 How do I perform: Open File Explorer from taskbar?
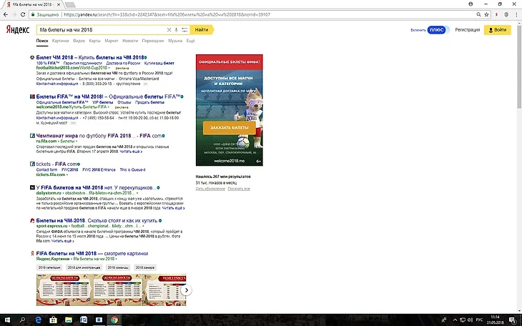pyautogui.click(x=69, y=320)
